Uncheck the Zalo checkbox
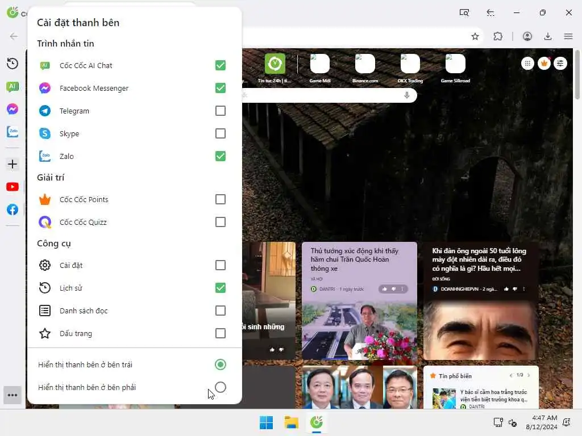Viewport: 582px width, 436px height. click(221, 156)
